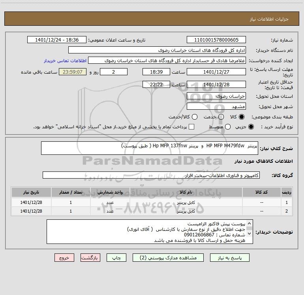Image resolution: width=304 pixels, height=295 pixels.
Task: Select the کالا/خدمت radio button
Action: click(195, 117)
